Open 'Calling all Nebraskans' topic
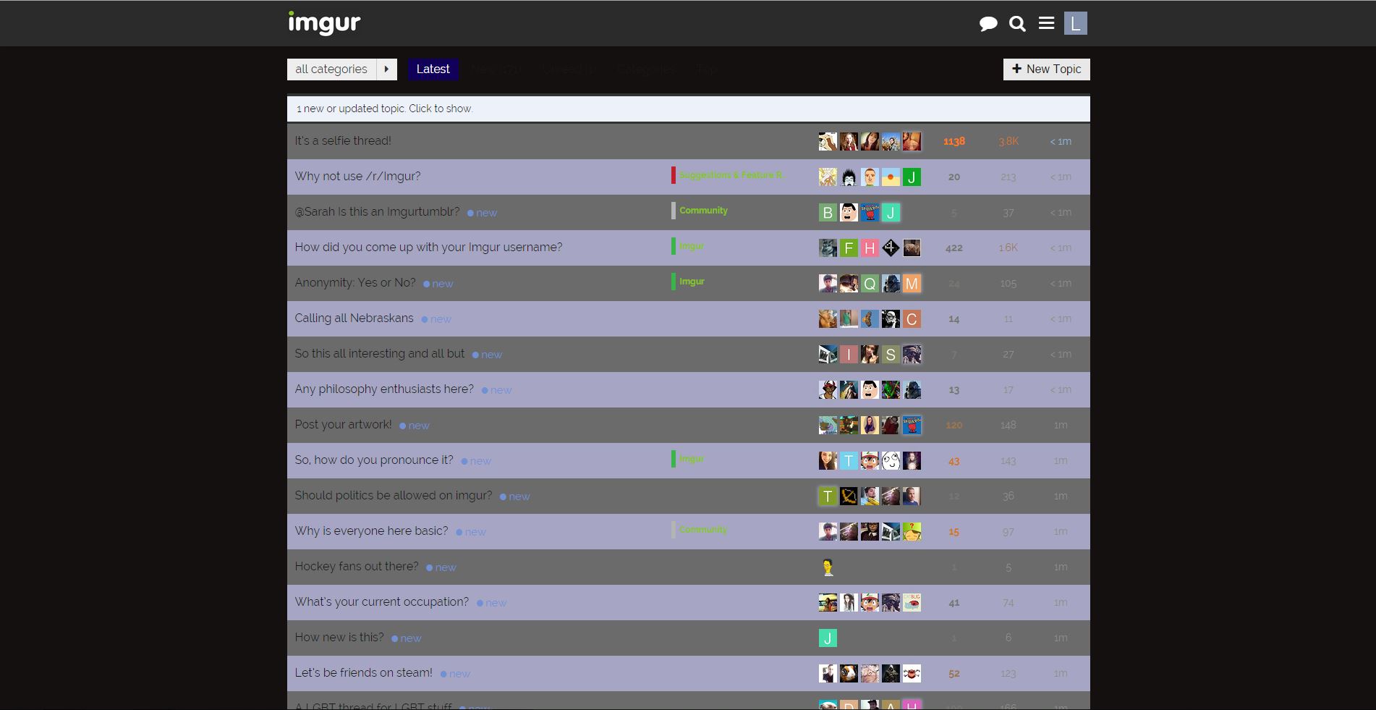Screen dimensions: 1376x710 354,318
